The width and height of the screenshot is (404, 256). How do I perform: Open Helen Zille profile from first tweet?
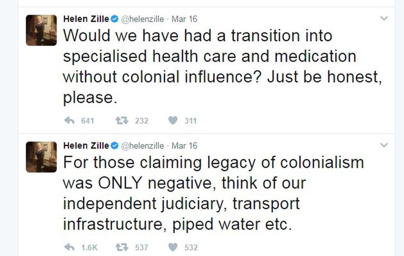click(x=86, y=19)
